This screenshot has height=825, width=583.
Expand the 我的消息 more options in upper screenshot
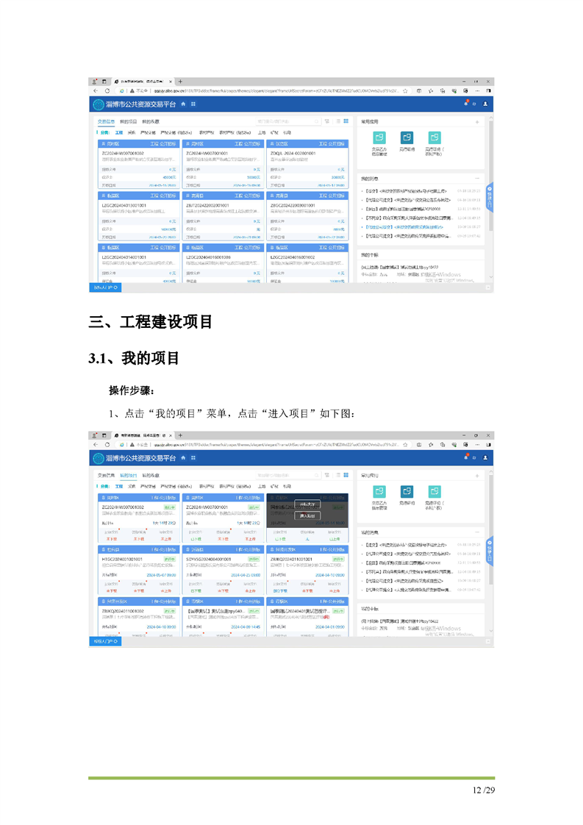[477, 178]
